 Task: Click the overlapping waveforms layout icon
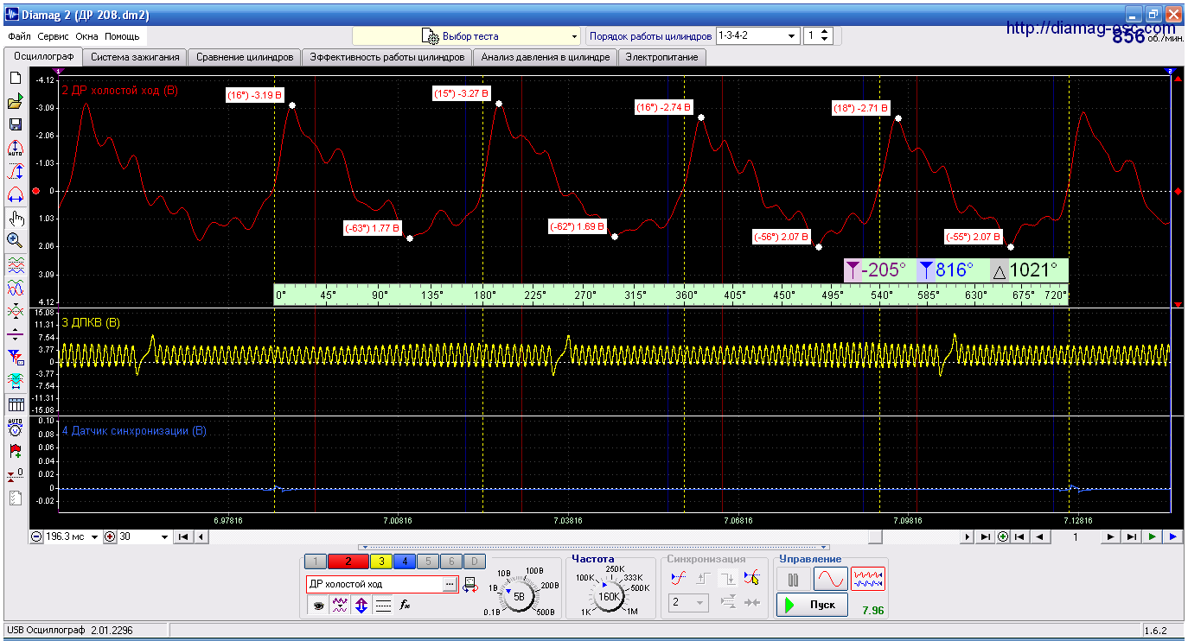(15, 286)
